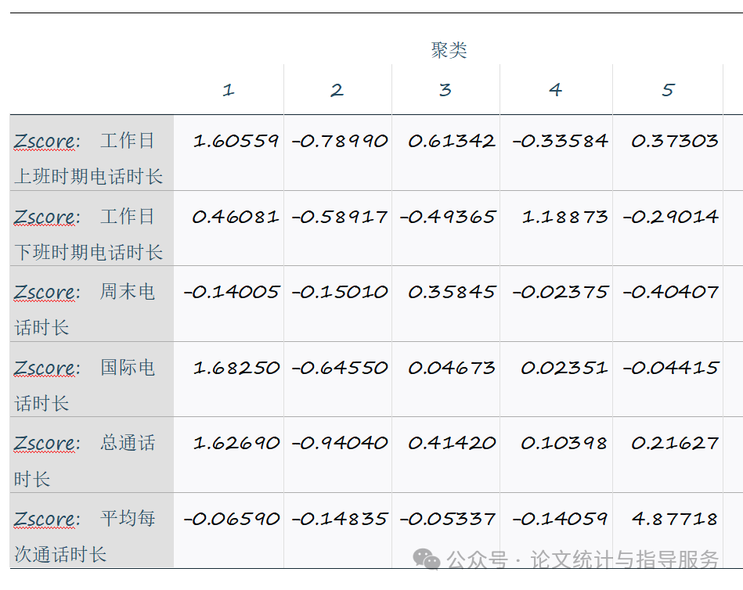Select cell value -0.04415
The image size is (743, 590).
point(670,368)
